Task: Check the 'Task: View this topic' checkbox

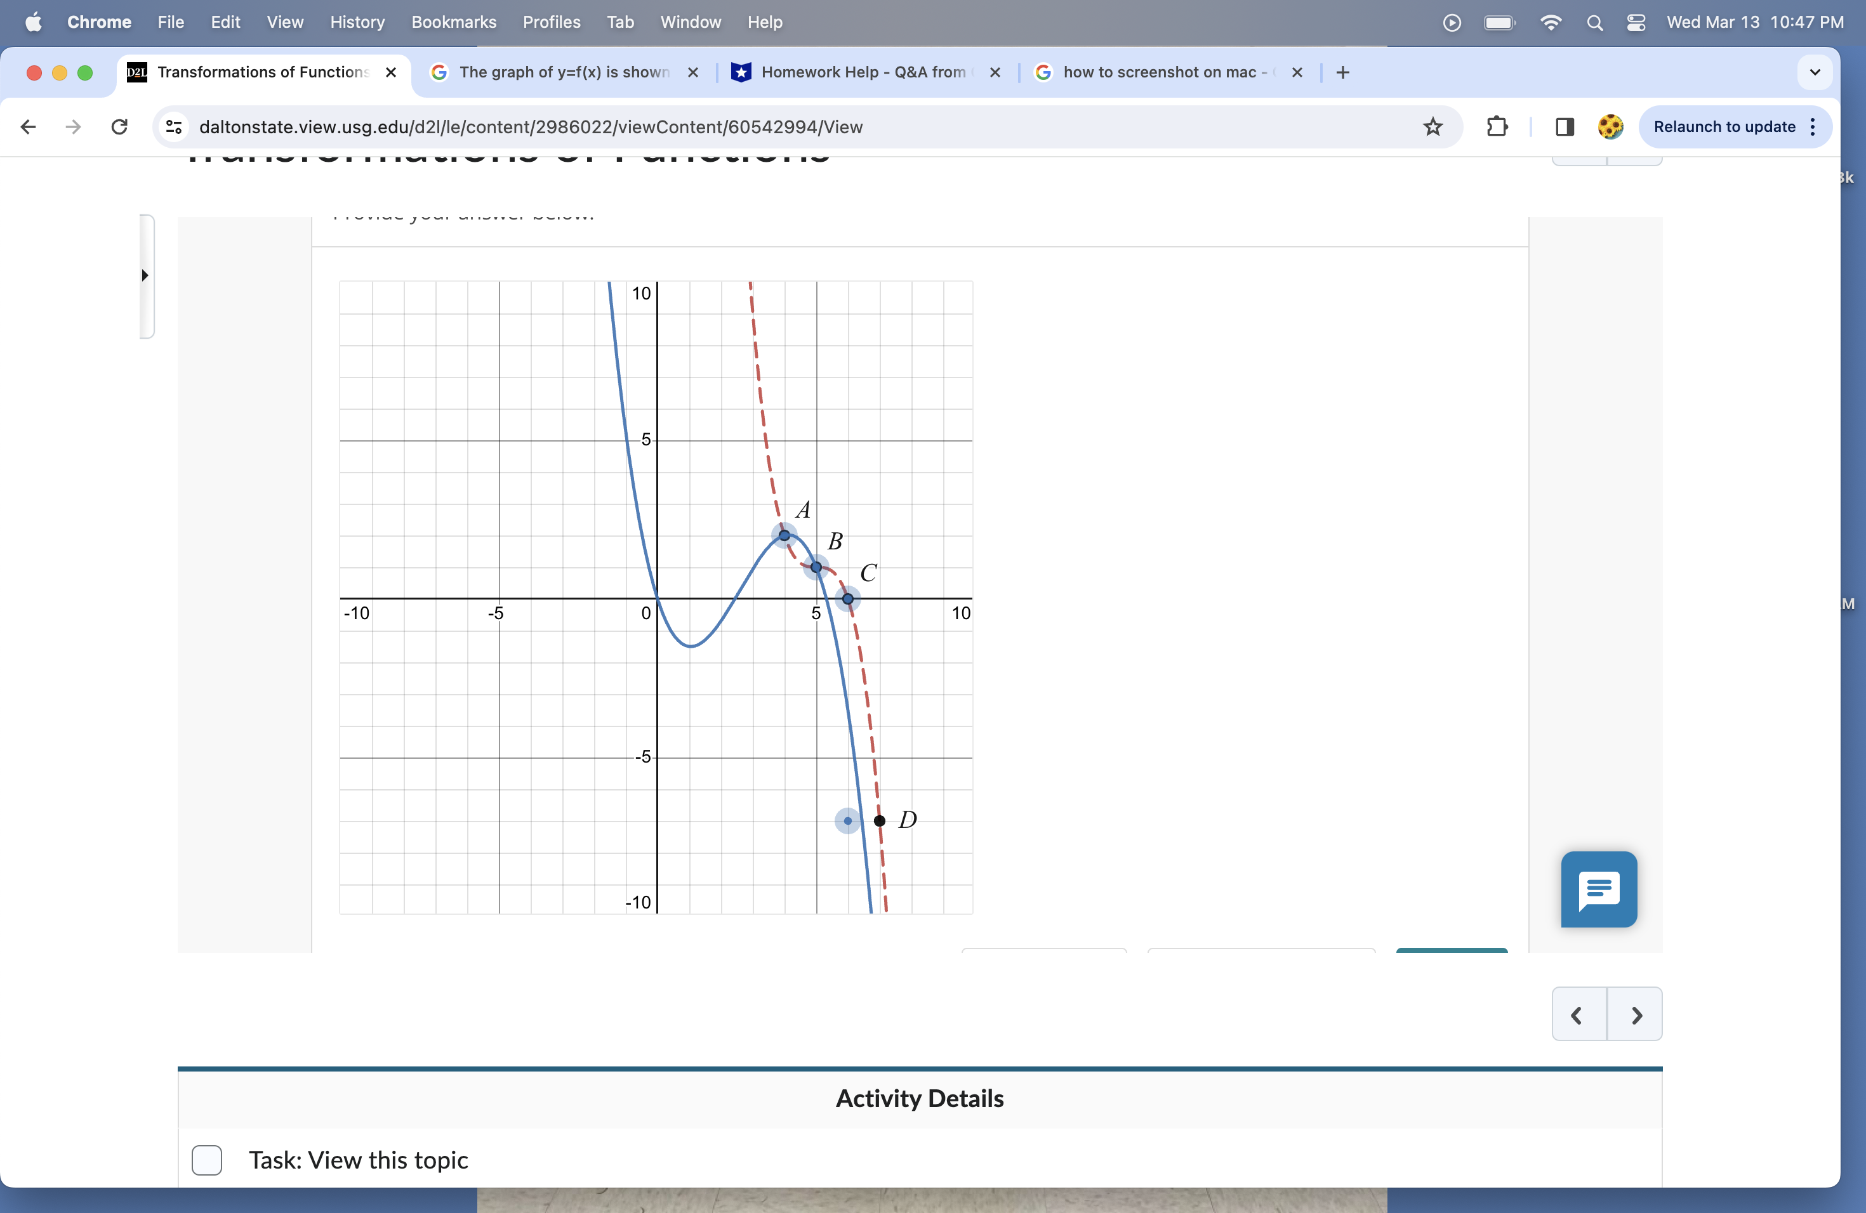Action: pos(207,1160)
